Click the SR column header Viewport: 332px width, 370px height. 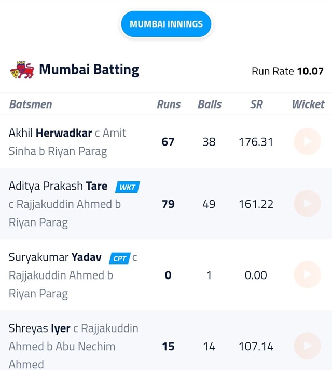tap(256, 104)
